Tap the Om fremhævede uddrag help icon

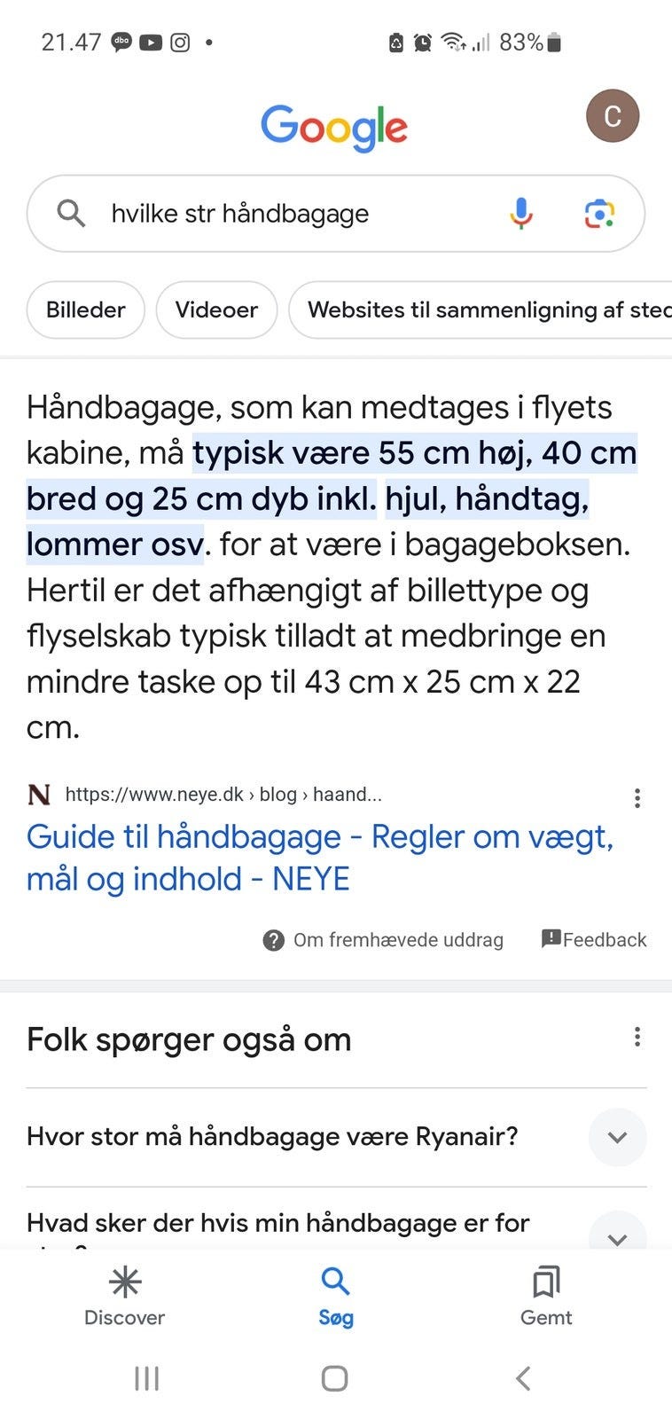click(274, 940)
